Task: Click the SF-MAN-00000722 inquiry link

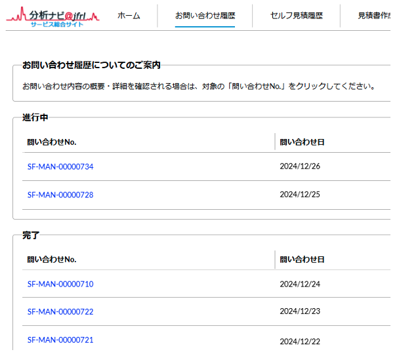Action: (60, 312)
